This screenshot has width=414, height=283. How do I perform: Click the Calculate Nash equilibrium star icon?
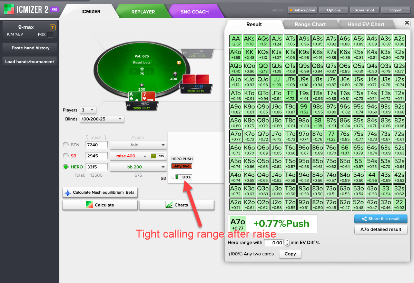pos(68,193)
